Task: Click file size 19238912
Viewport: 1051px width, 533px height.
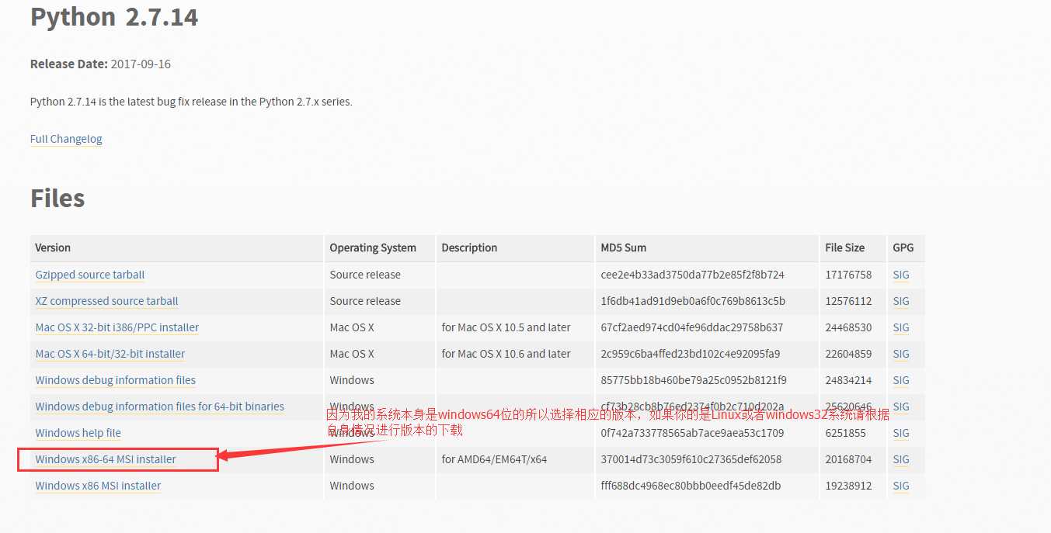Action: coord(849,486)
